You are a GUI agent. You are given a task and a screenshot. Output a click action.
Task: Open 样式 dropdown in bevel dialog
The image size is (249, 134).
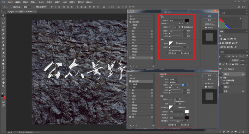pyautogui.click(x=174, y=79)
